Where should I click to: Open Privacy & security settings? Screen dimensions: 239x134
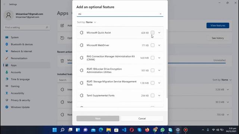click(x=27, y=100)
